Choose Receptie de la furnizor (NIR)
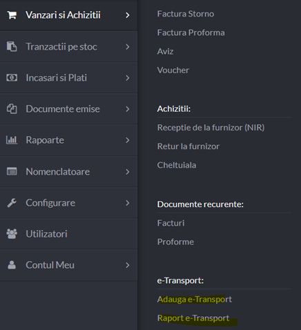Image resolution: width=301 pixels, height=330 pixels. click(211, 128)
